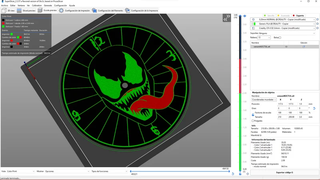Open the Configuración menu
The image size is (320, 180).
(60, 6)
